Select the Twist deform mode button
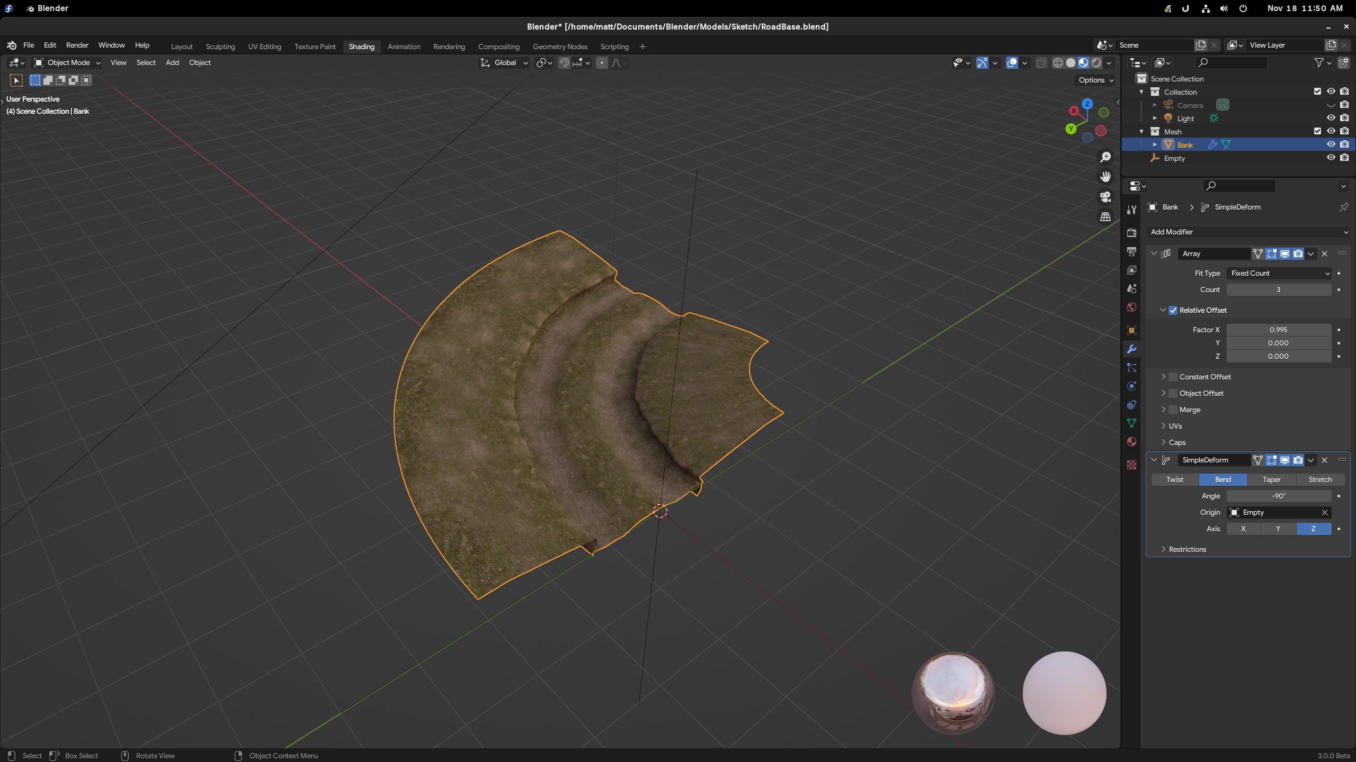Viewport: 1356px width, 762px height. point(1175,479)
